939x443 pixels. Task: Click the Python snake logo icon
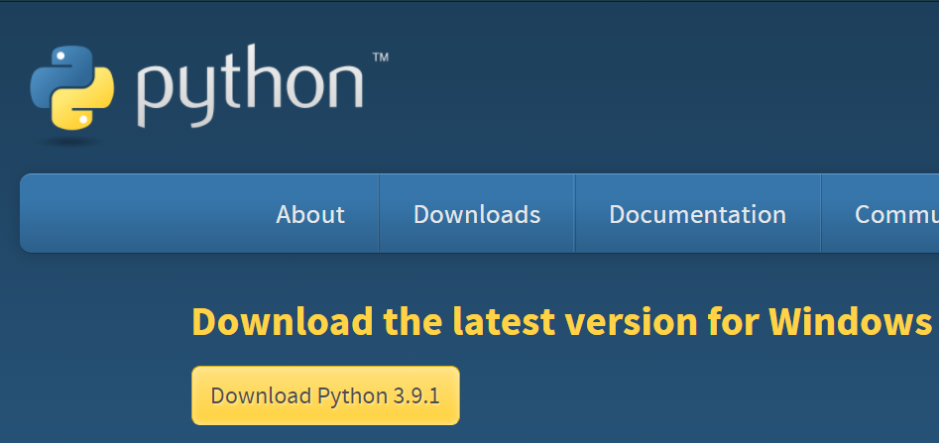(x=71, y=88)
